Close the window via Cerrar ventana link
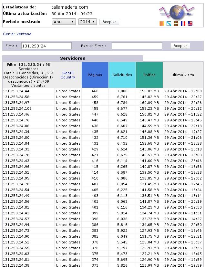Image resolution: width=205 pixels, height=267 pixels. (x=17, y=34)
